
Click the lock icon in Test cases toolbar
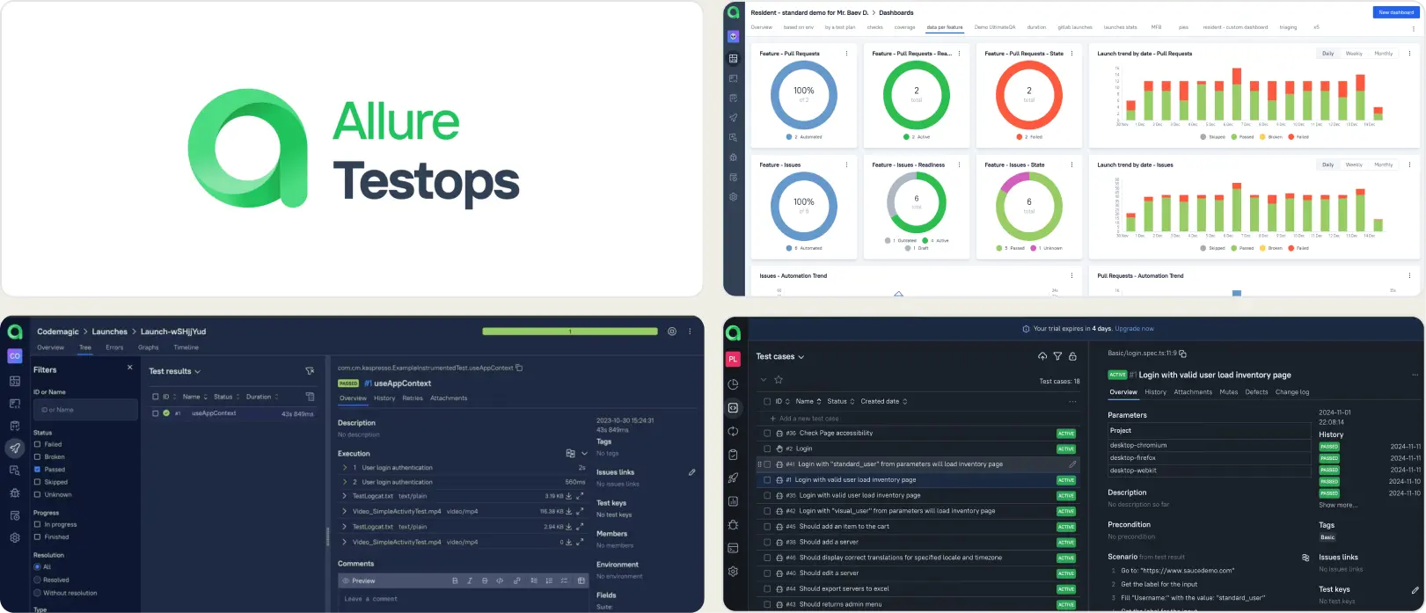click(1072, 356)
